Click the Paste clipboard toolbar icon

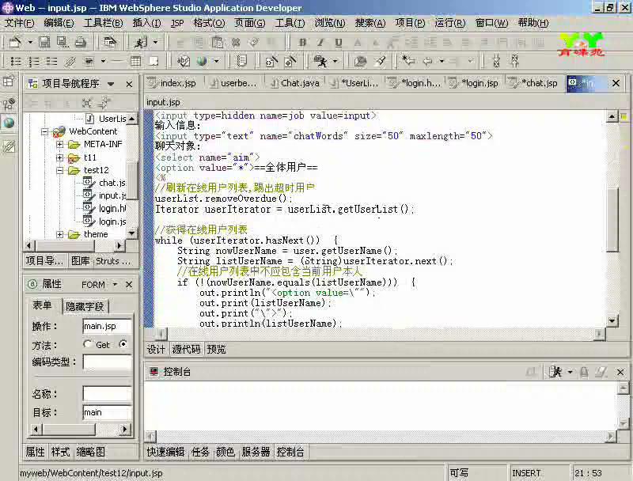(217, 42)
